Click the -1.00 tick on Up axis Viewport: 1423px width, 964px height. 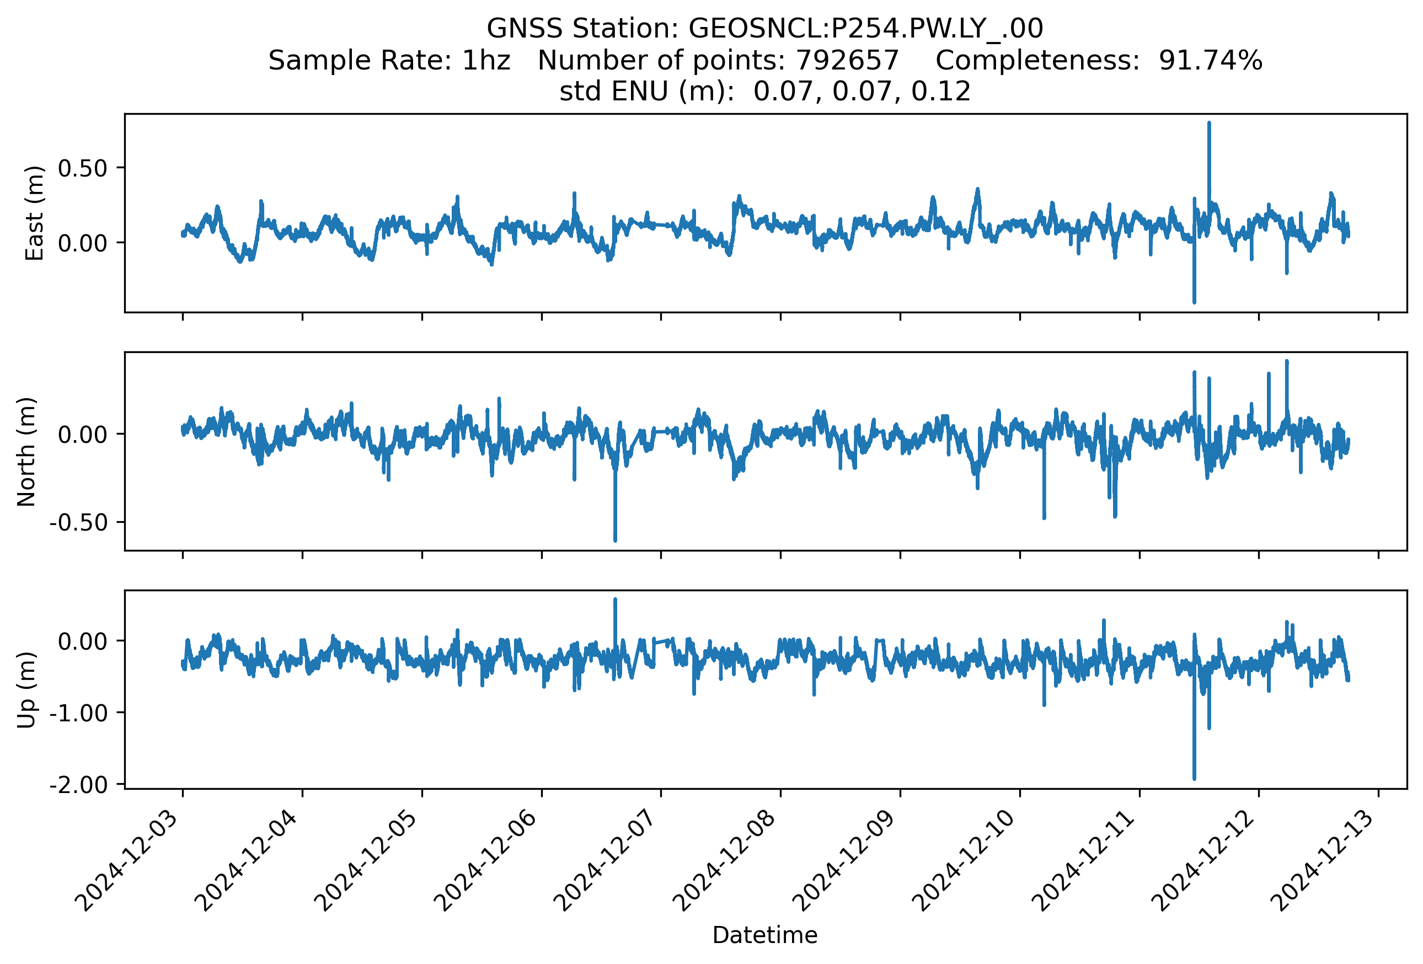point(78,713)
